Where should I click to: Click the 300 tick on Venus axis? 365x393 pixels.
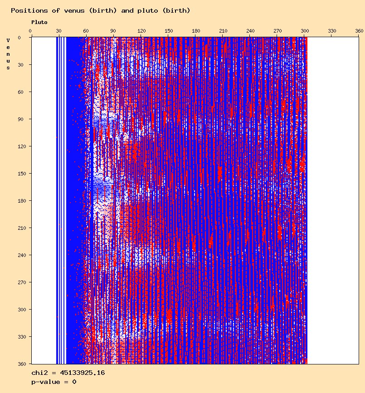[x=22, y=310]
